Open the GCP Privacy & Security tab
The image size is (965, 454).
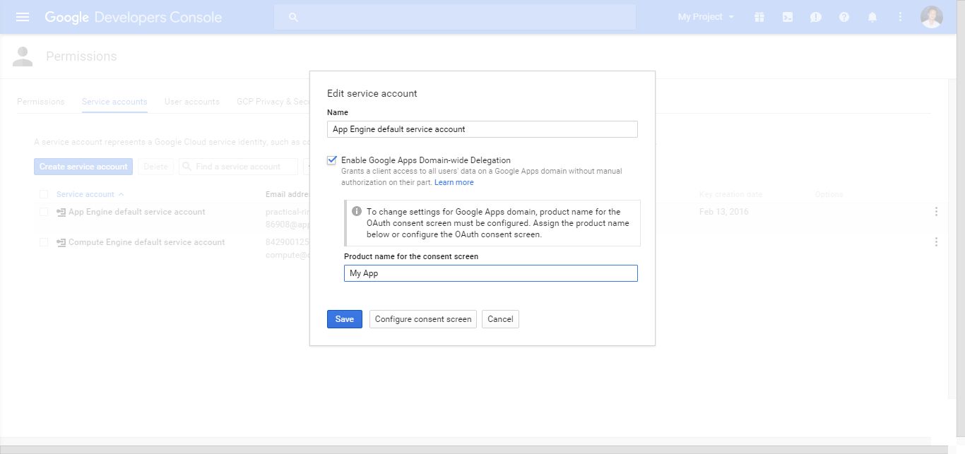[273, 102]
